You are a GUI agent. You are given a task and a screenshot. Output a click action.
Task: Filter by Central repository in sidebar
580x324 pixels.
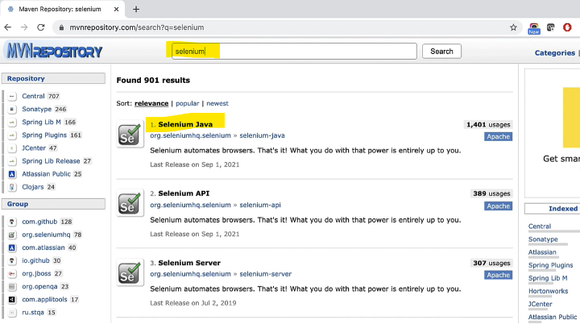click(33, 96)
